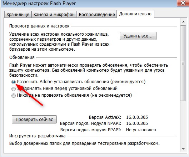
Task: Click the Обновления section heading
Action: point(22,57)
